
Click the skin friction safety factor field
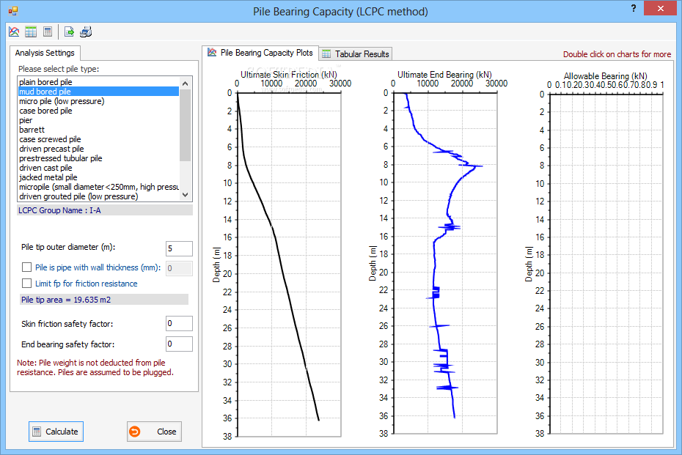tap(179, 323)
